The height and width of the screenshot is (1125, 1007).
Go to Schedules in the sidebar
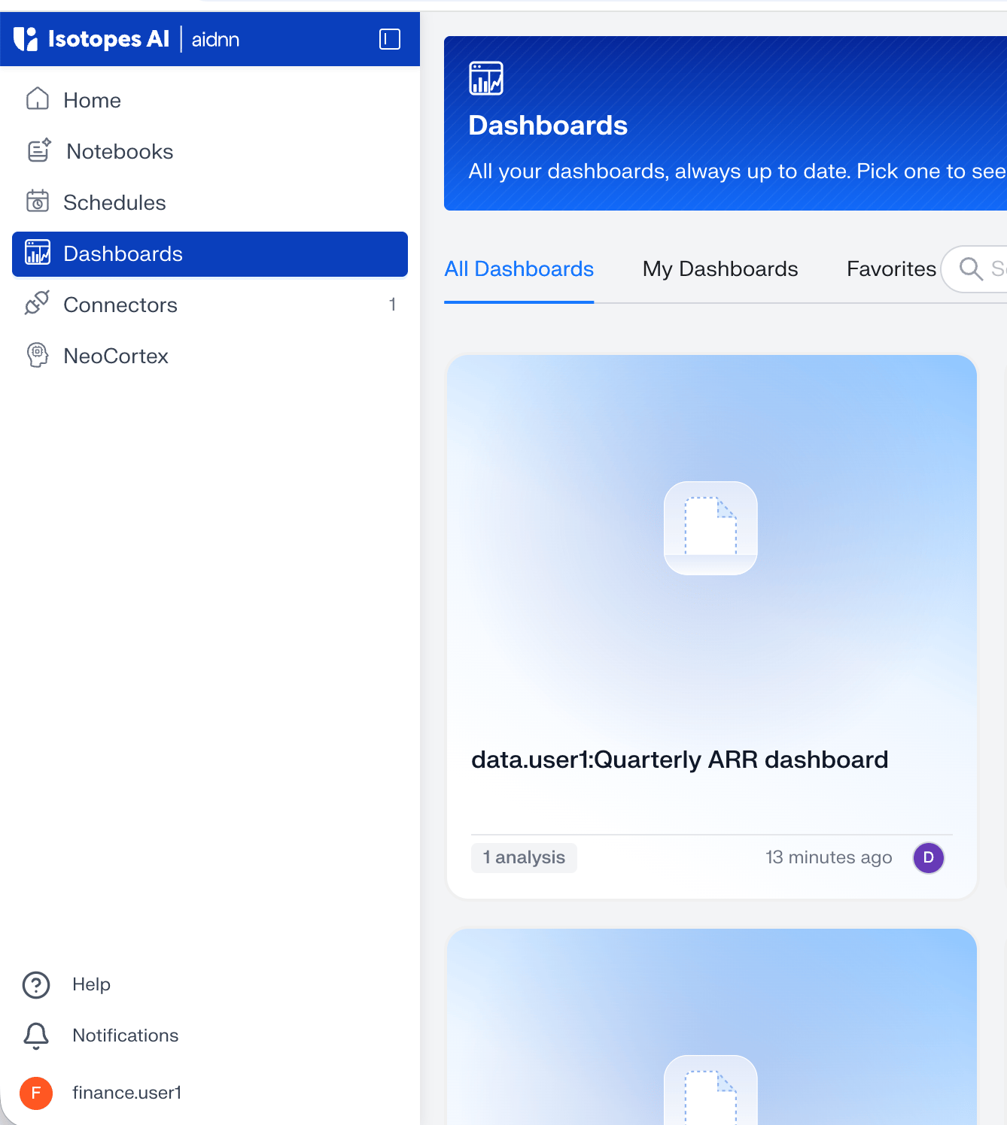(210, 202)
